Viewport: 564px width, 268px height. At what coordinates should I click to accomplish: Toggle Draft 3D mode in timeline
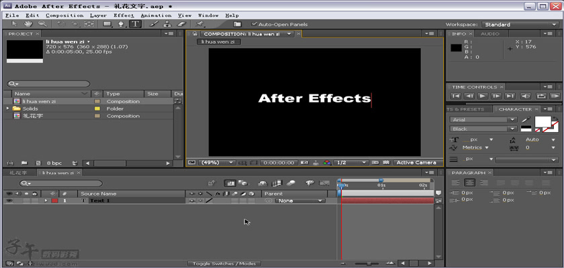click(244, 184)
